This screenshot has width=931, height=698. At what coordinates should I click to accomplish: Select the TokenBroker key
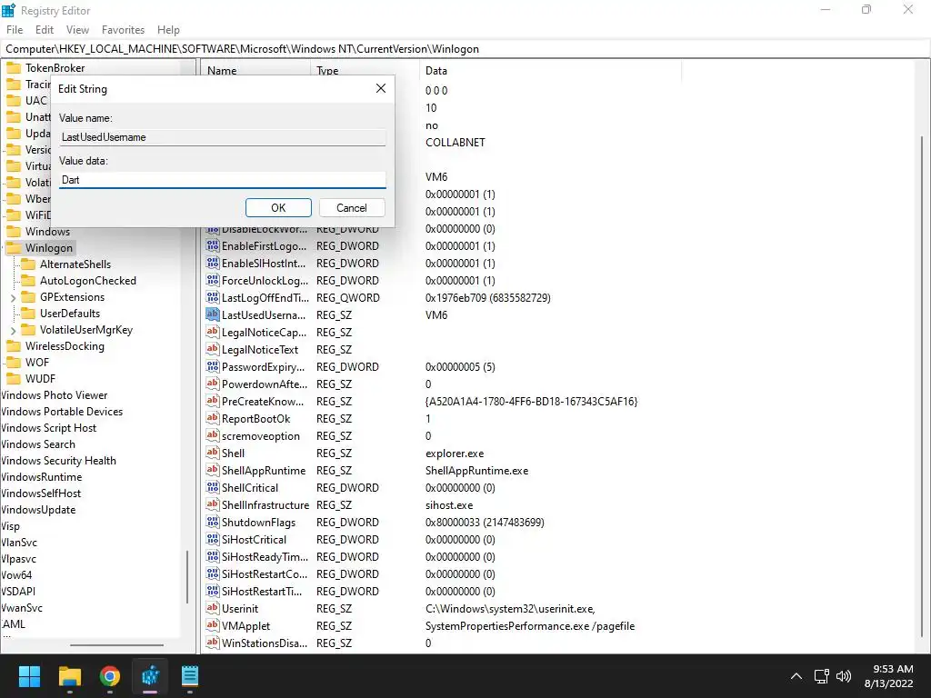click(55, 67)
